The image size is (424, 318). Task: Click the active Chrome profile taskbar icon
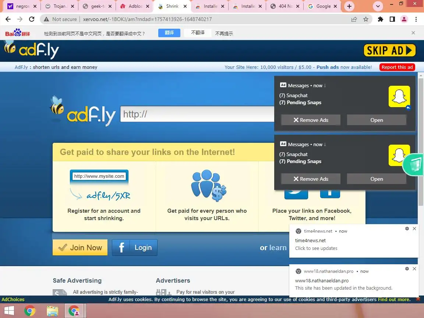[x=74, y=311]
